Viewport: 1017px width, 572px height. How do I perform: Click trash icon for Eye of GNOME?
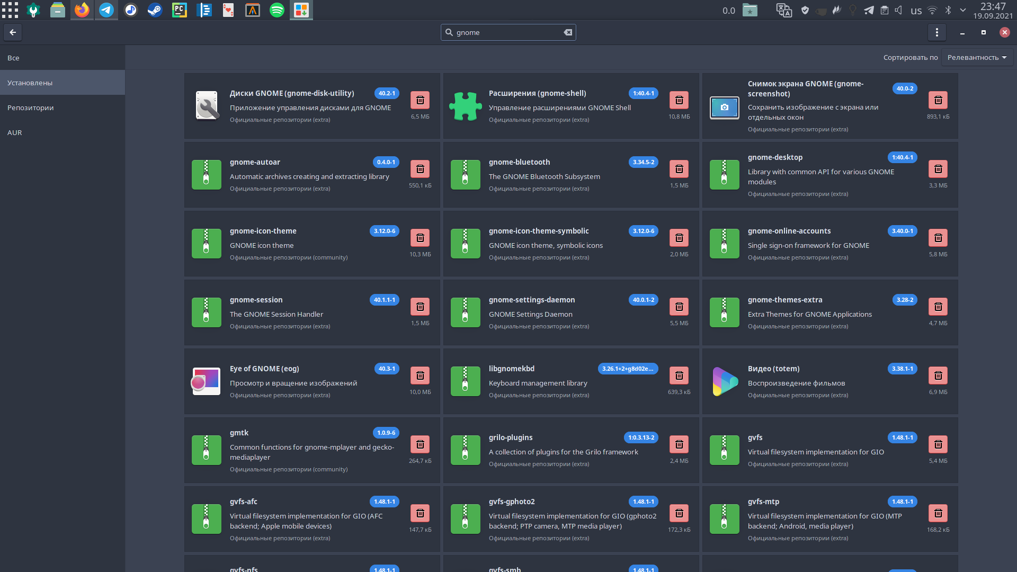(x=420, y=376)
